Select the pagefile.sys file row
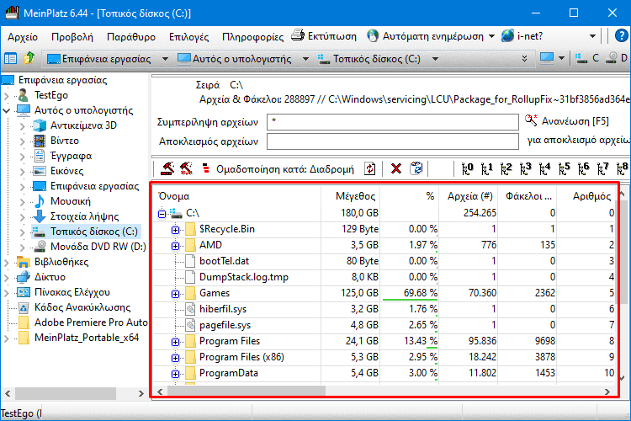This screenshot has height=421, width=631. coord(384,325)
